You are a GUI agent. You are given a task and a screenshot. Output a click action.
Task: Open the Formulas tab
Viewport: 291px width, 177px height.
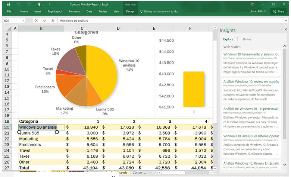pos(74,12)
